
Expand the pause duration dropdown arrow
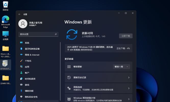[127, 67]
